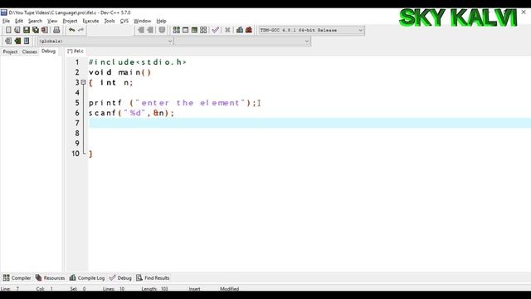Click the #include<stdio.h> code line
This screenshot has height=299, width=531.
point(138,62)
